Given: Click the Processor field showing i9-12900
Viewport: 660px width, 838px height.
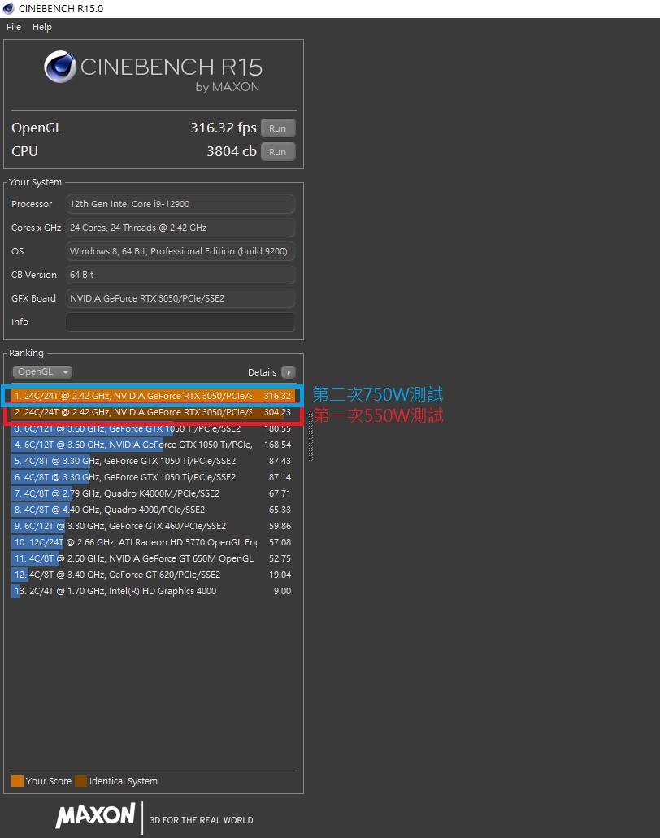Looking at the screenshot, I should tap(180, 204).
